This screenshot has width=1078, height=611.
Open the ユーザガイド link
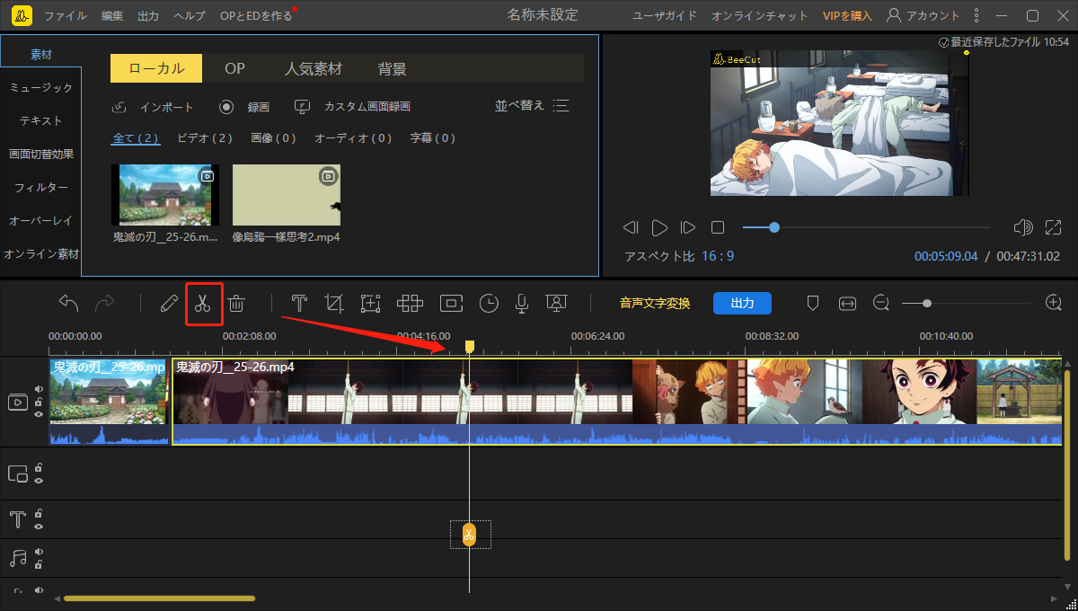click(x=664, y=16)
